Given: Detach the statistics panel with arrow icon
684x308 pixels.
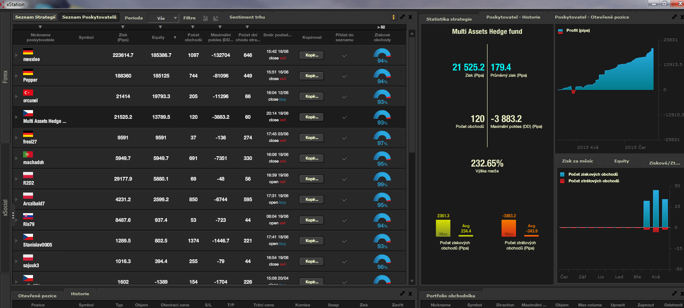Looking at the screenshot, I should point(675,17).
